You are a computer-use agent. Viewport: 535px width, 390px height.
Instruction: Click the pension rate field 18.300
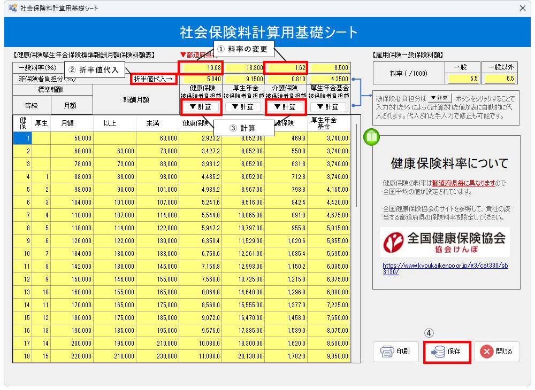[x=243, y=68]
